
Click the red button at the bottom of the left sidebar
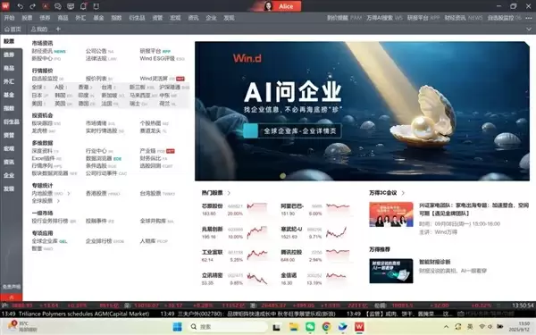[x=12, y=297]
